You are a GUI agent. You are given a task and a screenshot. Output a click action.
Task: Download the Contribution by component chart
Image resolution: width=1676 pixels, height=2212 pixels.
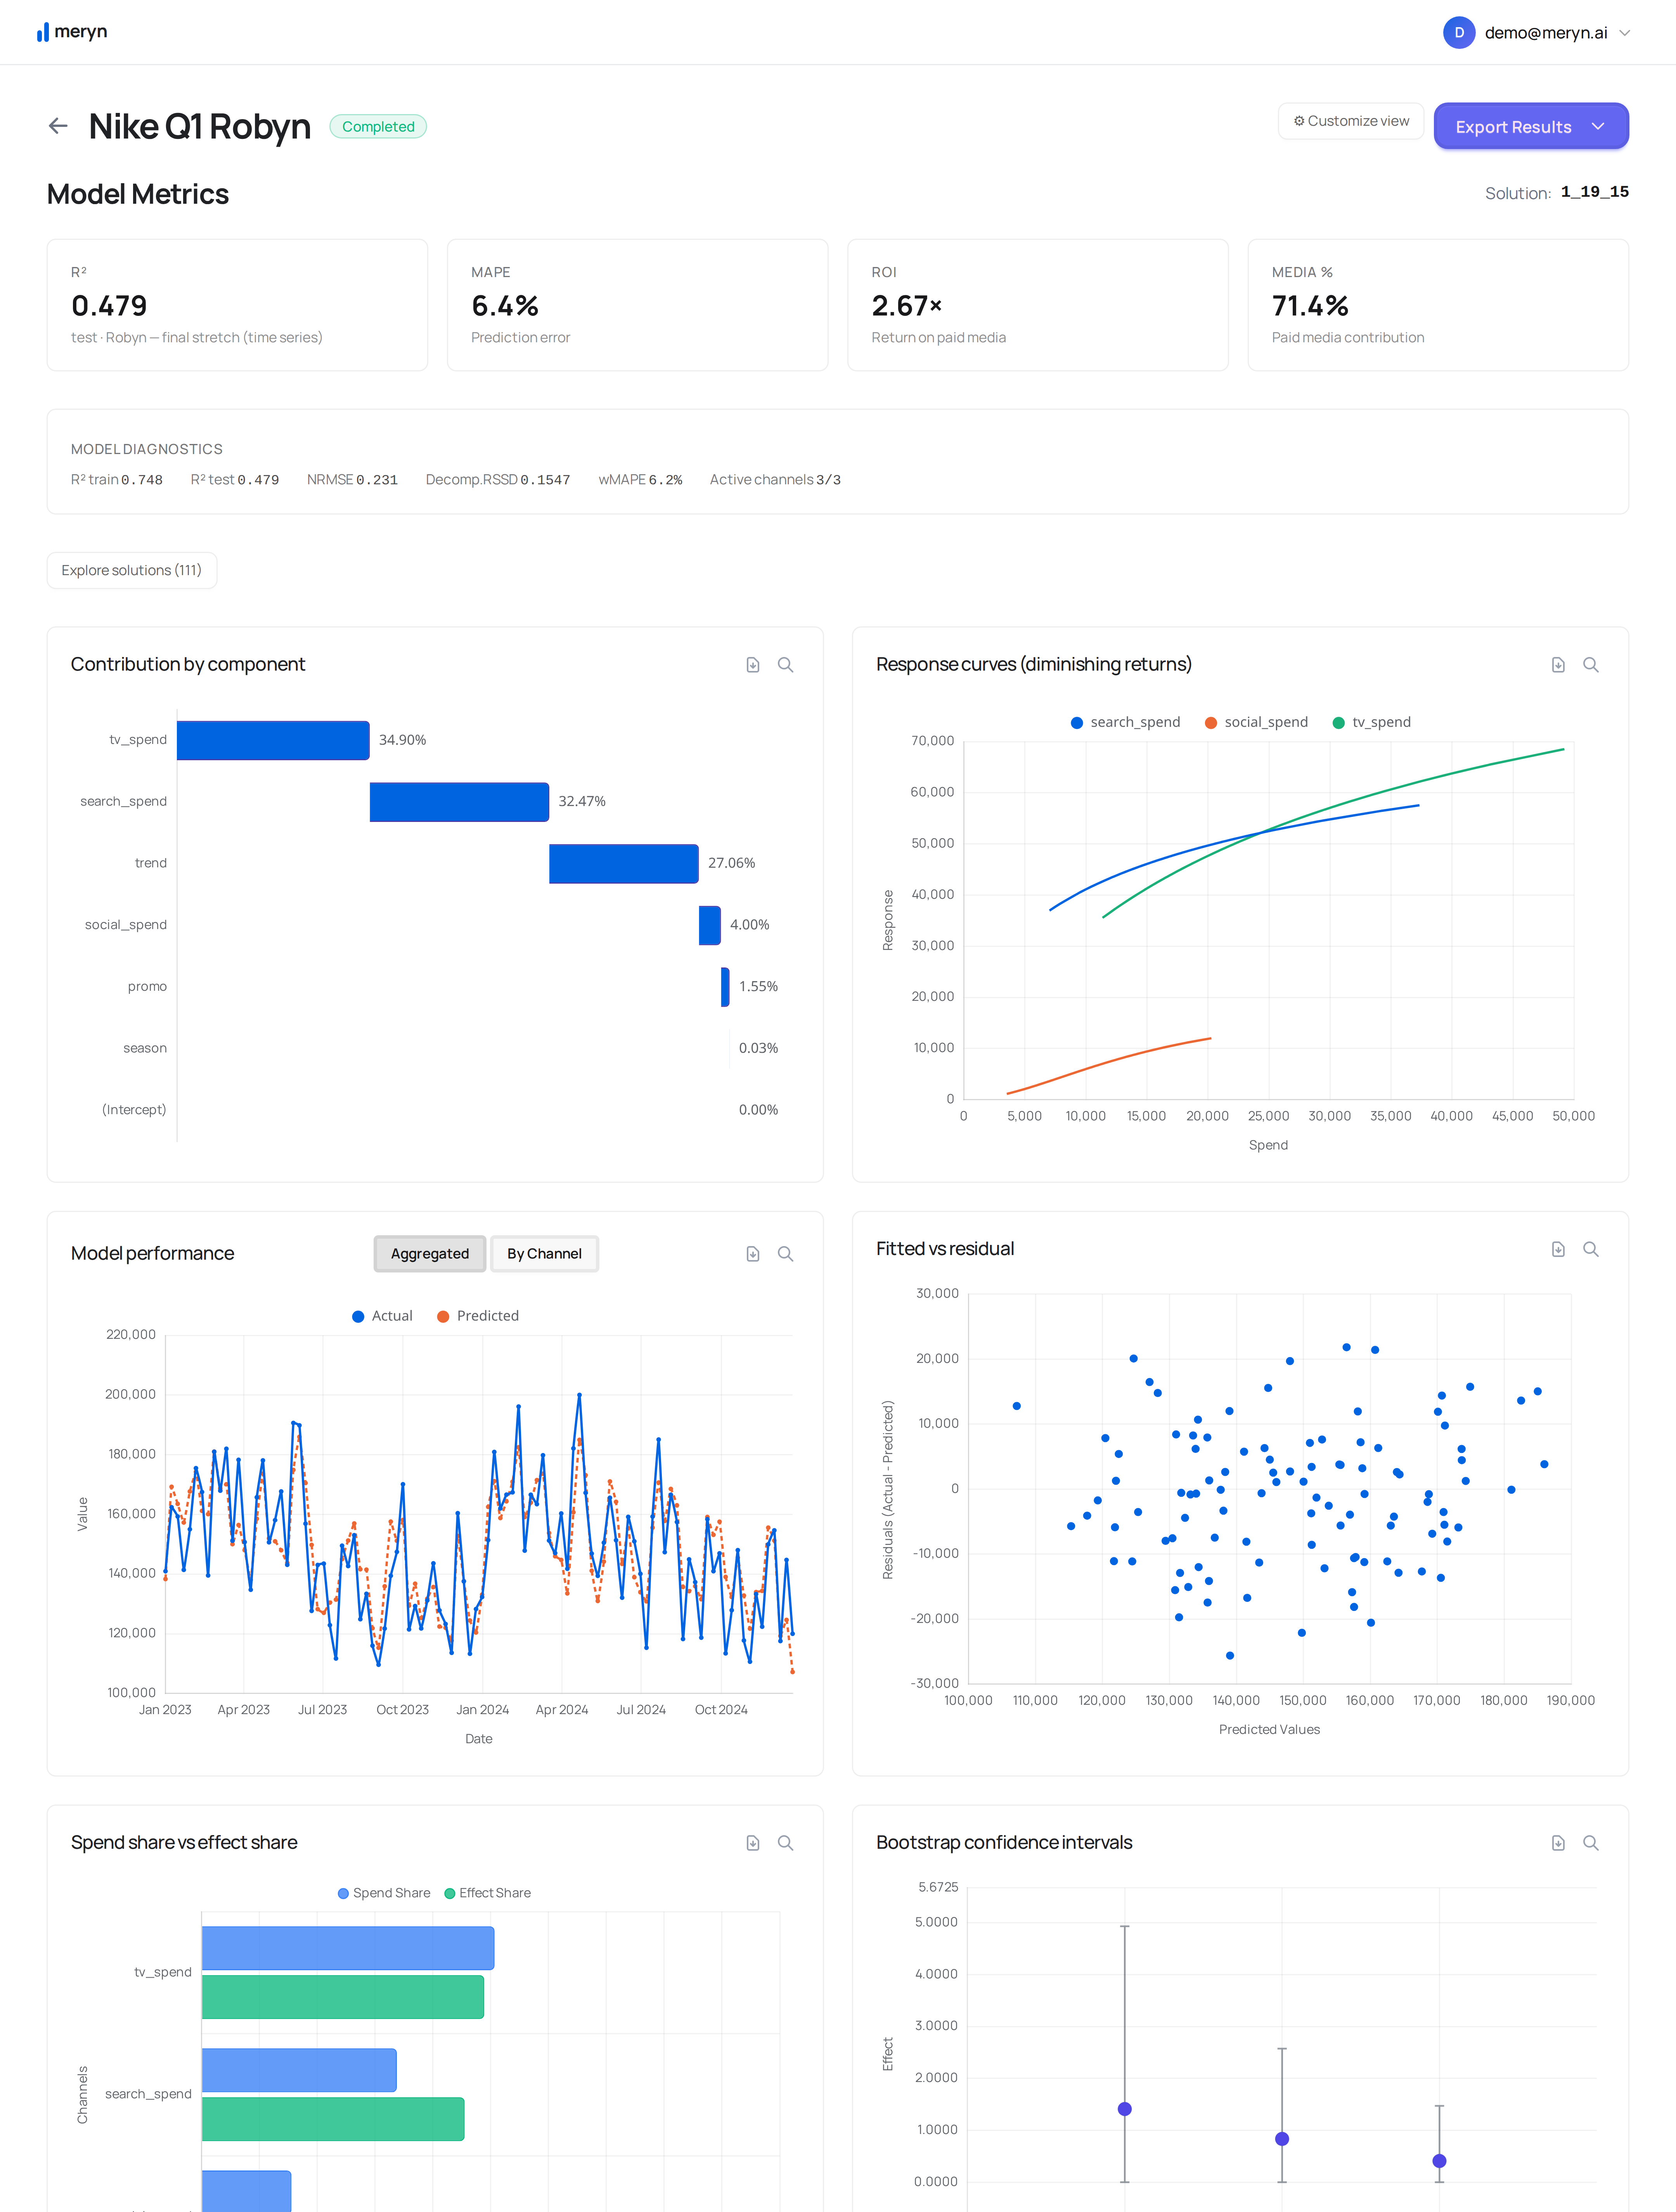coord(753,665)
